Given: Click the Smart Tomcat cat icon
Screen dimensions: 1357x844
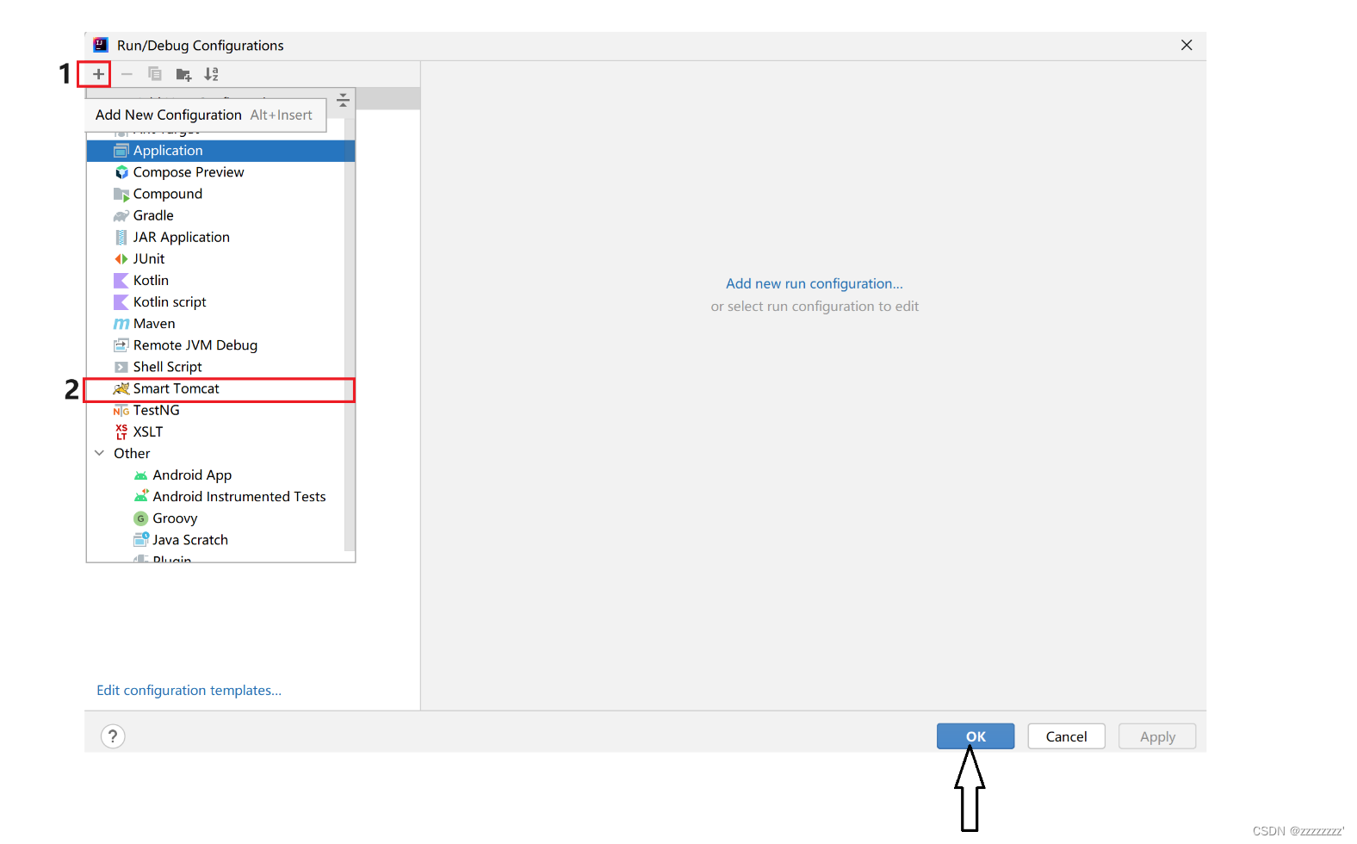Looking at the screenshot, I should pyautogui.click(x=121, y=388).
